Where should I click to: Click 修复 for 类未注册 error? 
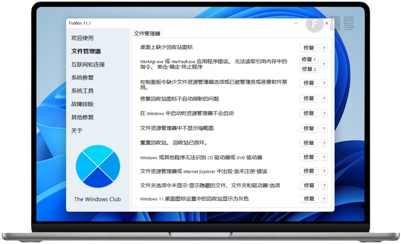(309, 171)
